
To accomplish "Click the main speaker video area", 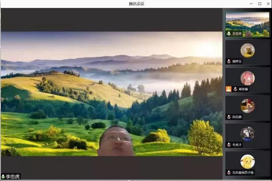I will (111, 93).
